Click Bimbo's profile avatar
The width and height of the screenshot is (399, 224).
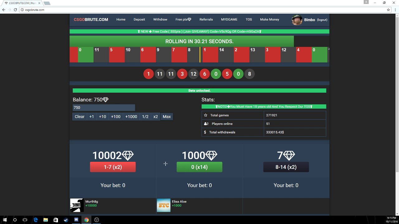[x=297, y=20]
